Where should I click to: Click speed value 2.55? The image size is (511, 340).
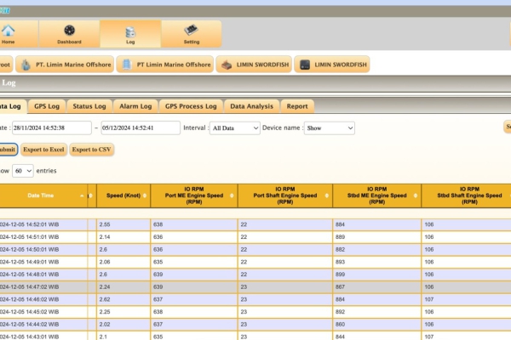[x=105, y=224]
